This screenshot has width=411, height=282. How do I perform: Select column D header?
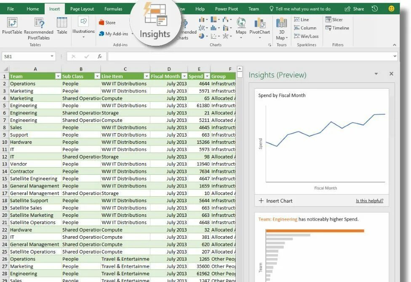point(169,69)
